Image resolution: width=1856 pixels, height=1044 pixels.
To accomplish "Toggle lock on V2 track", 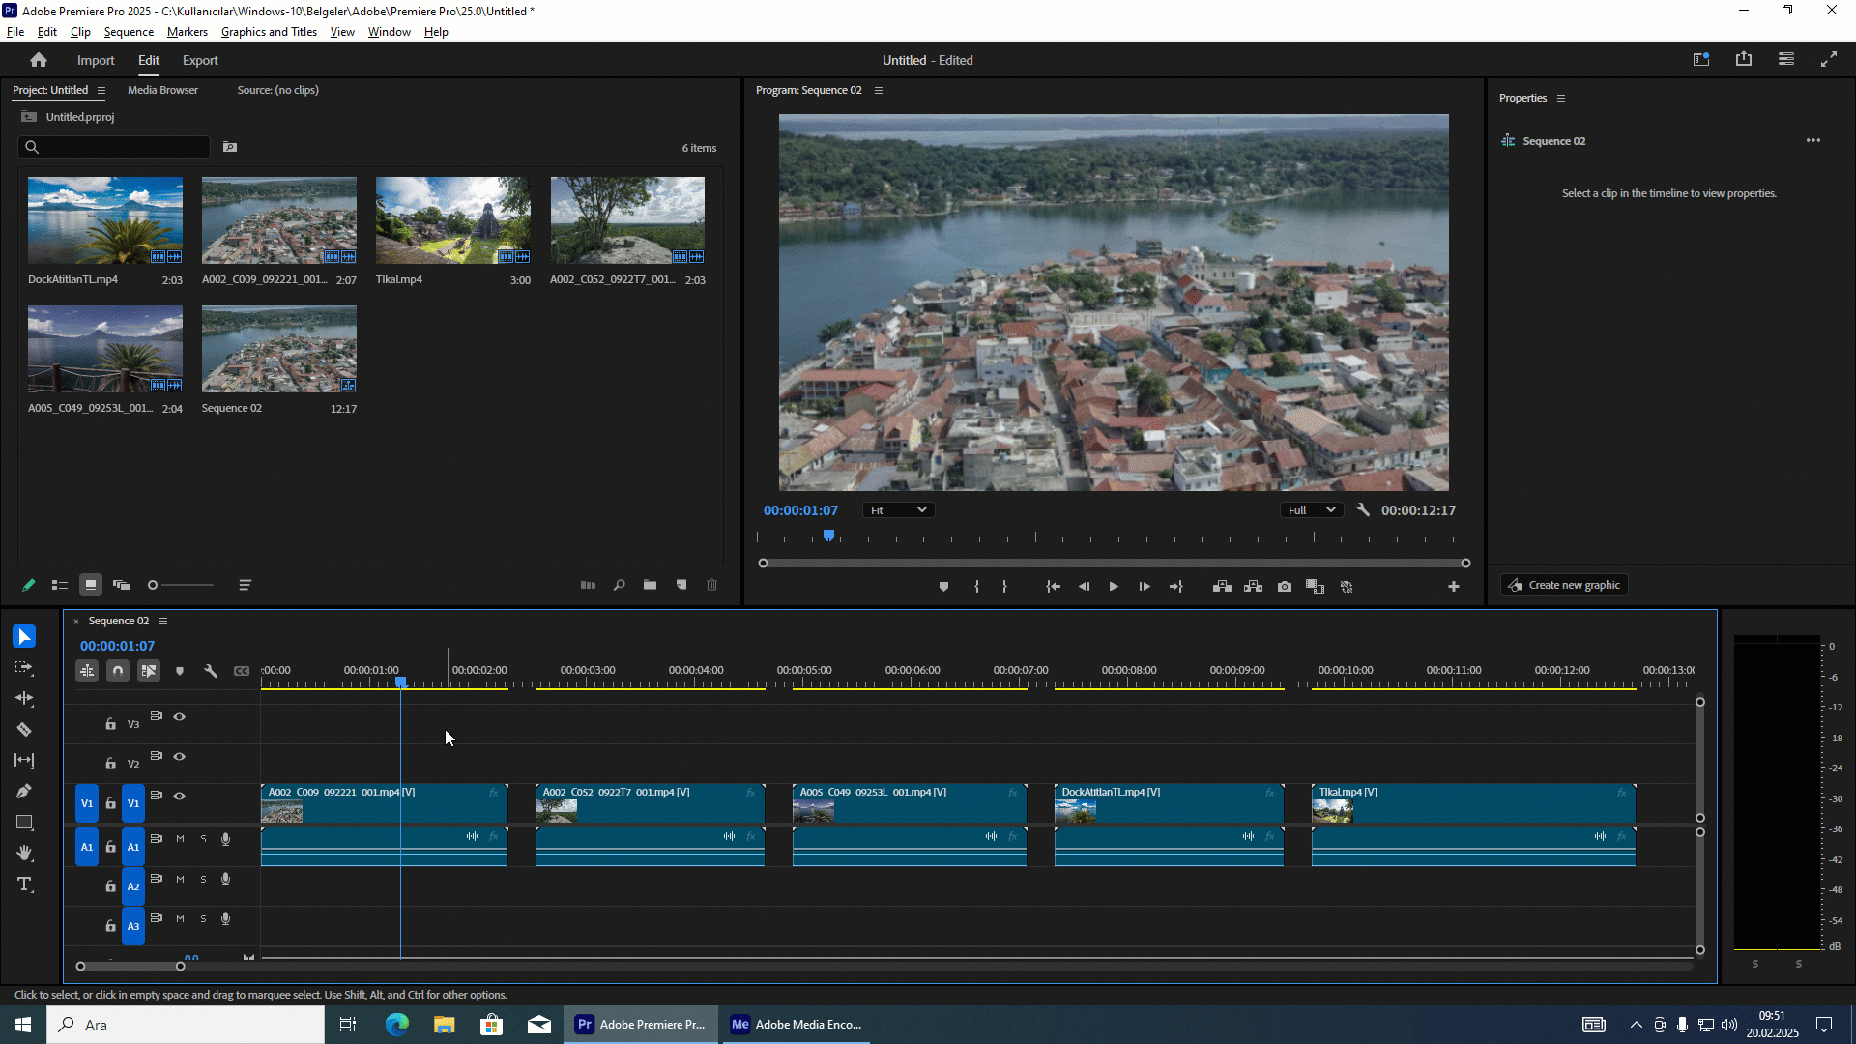I will [110, 764].
